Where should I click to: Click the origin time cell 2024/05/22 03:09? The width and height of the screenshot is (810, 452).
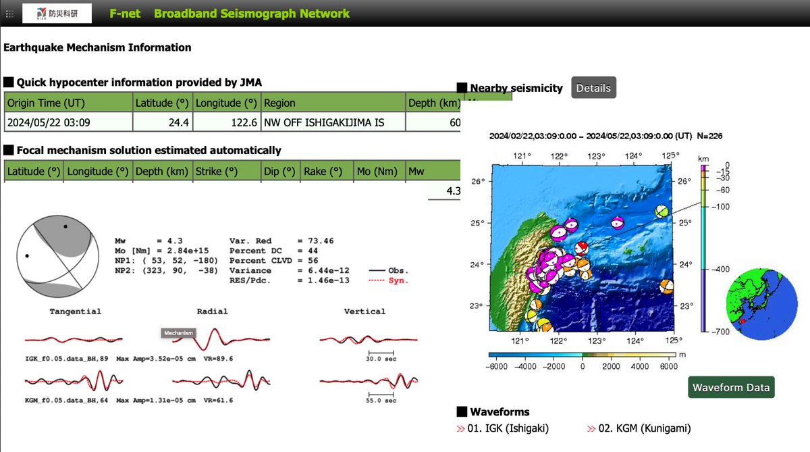[68, 122]
